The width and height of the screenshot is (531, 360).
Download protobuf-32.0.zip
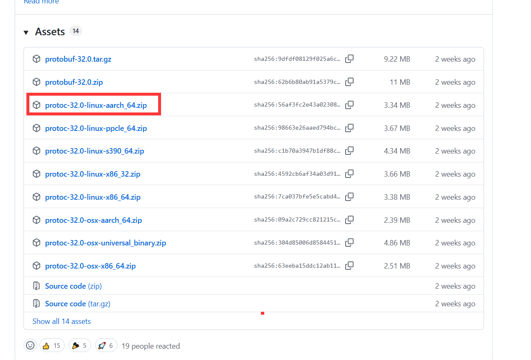click(74, 82)
